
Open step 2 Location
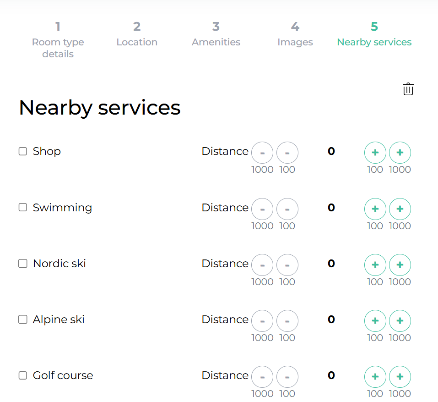[x=137, y=34]
